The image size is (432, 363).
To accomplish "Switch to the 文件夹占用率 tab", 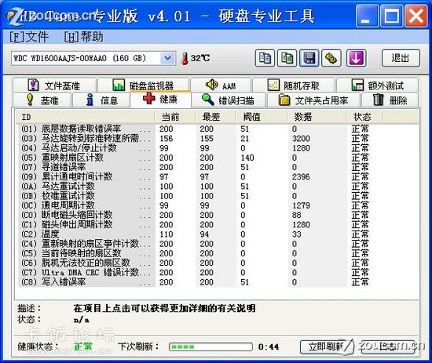I will (313, 100).
